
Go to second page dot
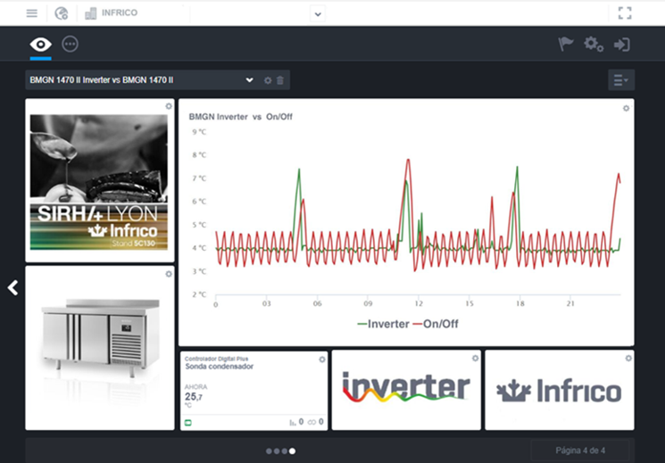point(277,451)
